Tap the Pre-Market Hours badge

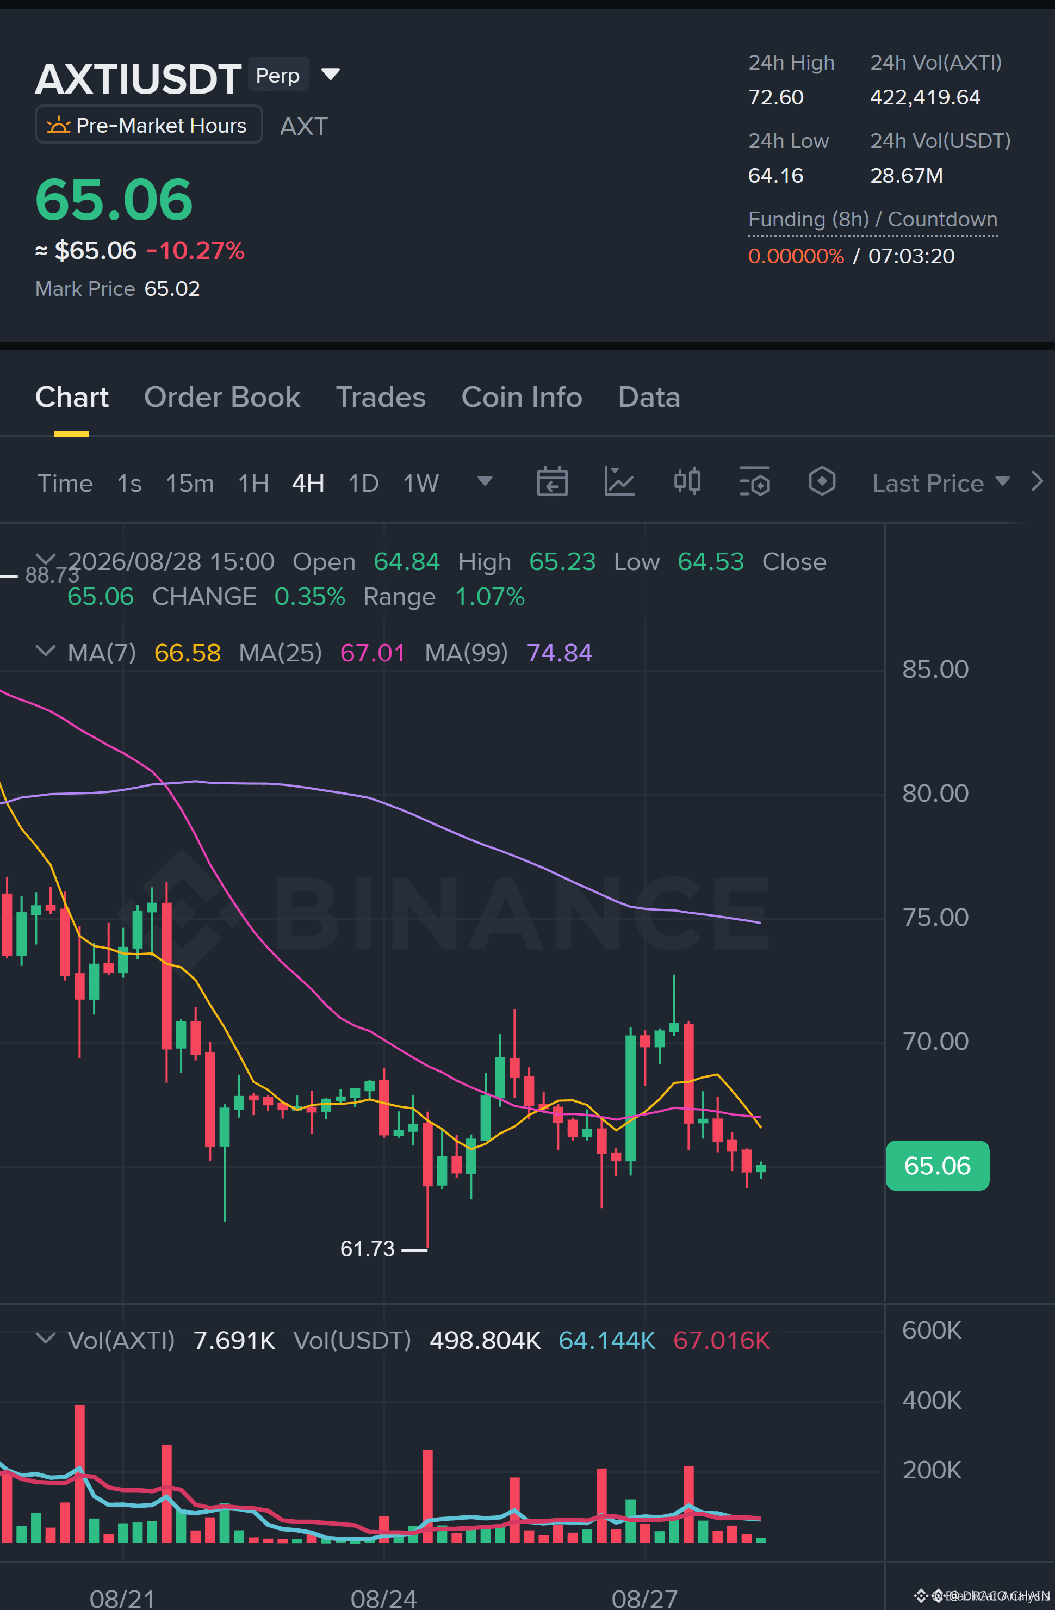[149, 125]
